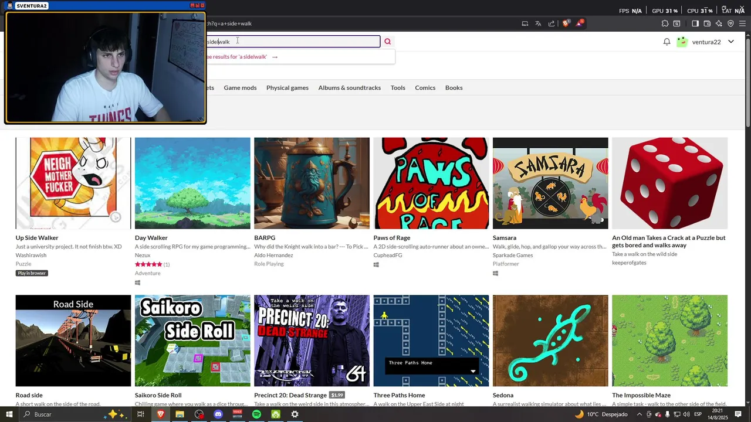The image size is (751, 422).
Task: Open the Settings gear in the taskbar
Action: tap(295, 414)
